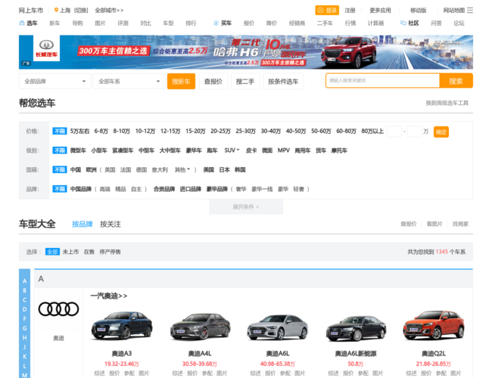Screen dimensions: 492x378
Task: Open the 计算器 navigation item
Action: [376, 23]
